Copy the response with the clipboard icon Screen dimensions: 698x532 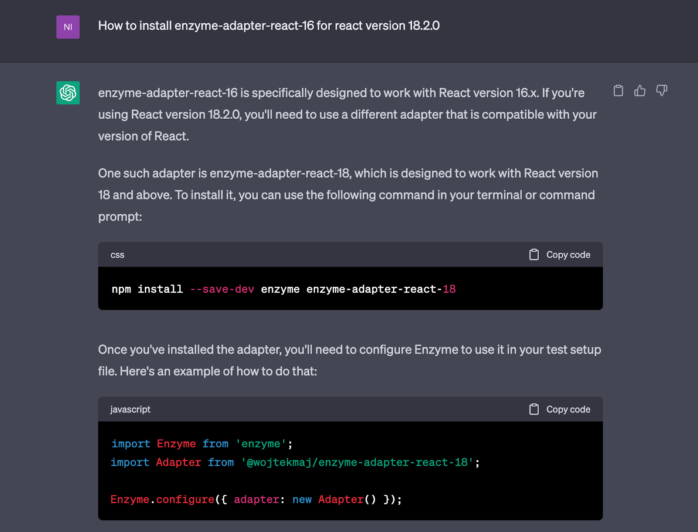coord(618,91)
